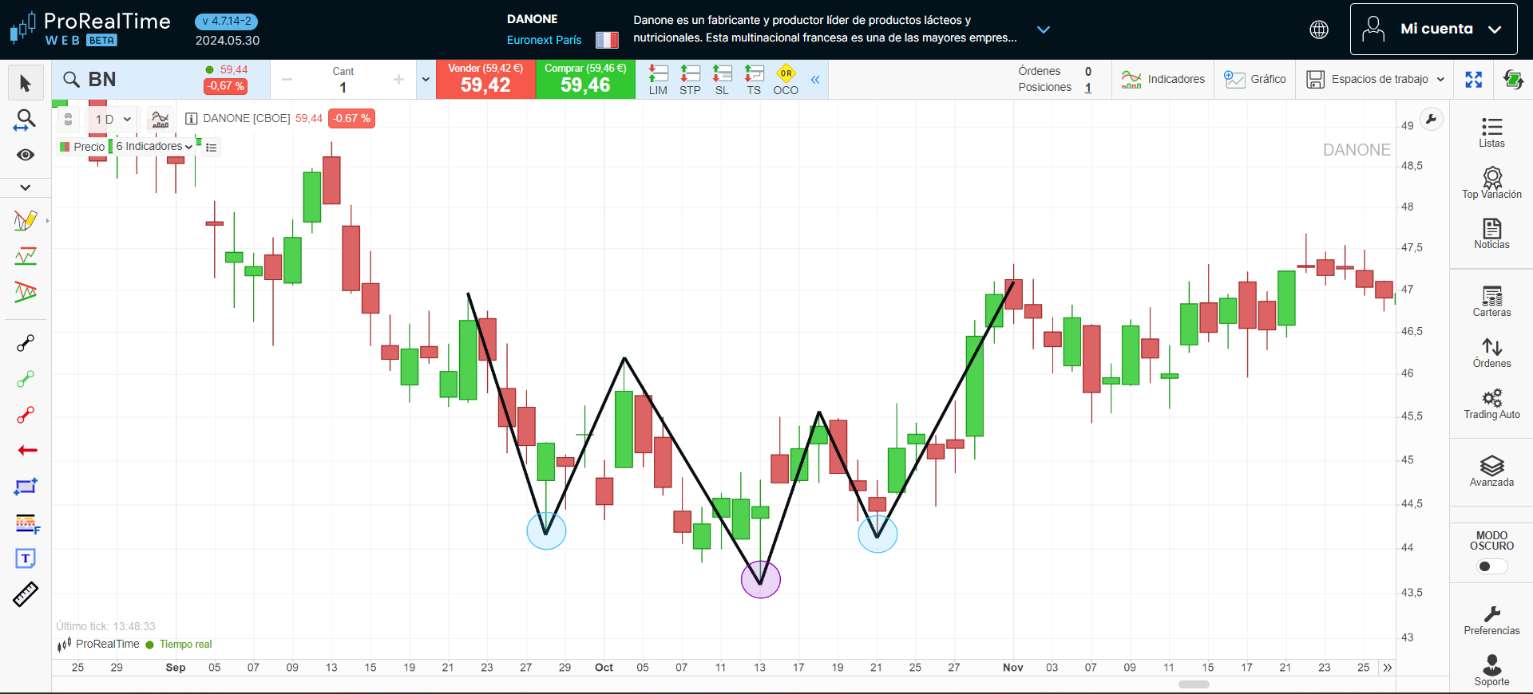
Task: Click the horizontal chart scrollbar handle
Action: pyautogui.click(x=1194, y=684)
